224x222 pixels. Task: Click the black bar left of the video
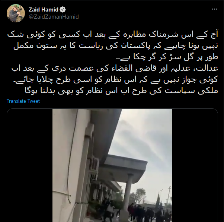(30, 165)
